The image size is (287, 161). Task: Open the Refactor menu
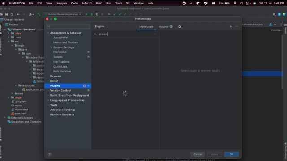(x=87, y=3)
